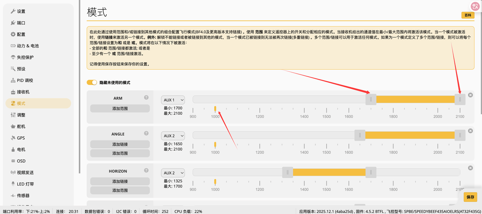Click the HORIZON range upper handle at 1700
The height and width of the screenshot is (214, 482).
[x=371, y=172]
